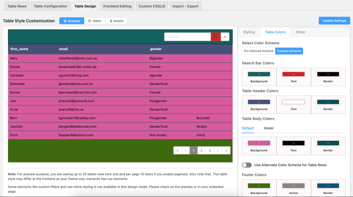
Task: Go to page 2 of table
Action: (202, 151)
